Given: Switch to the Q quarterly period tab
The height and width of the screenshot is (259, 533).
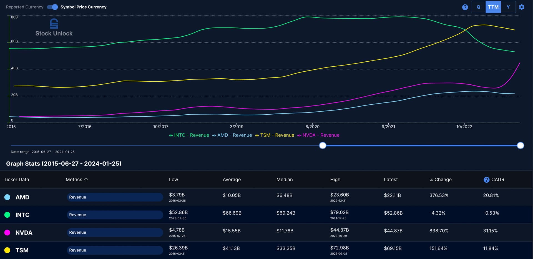Looking at the screenshot, I should tap(478, 7).
